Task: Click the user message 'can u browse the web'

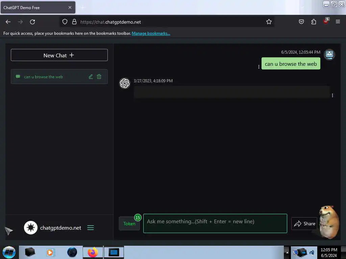Action: (x=291, y=64)
